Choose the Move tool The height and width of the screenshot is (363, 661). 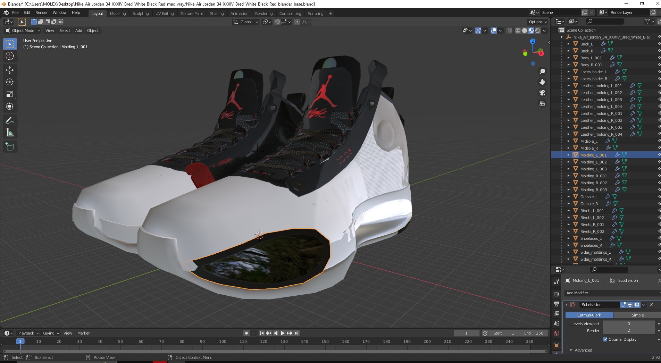(10, 70)
